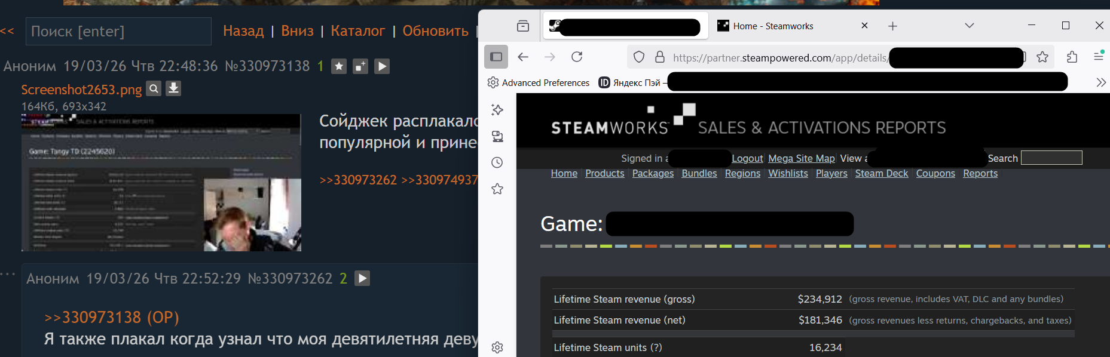1110x357 pixels.
Task: Go forward in Firefox
Action: (x=550, y=57)
